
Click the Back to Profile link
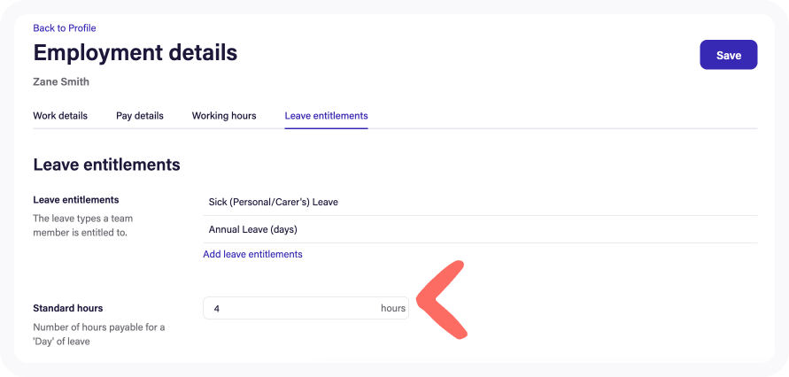pos(65,28)
